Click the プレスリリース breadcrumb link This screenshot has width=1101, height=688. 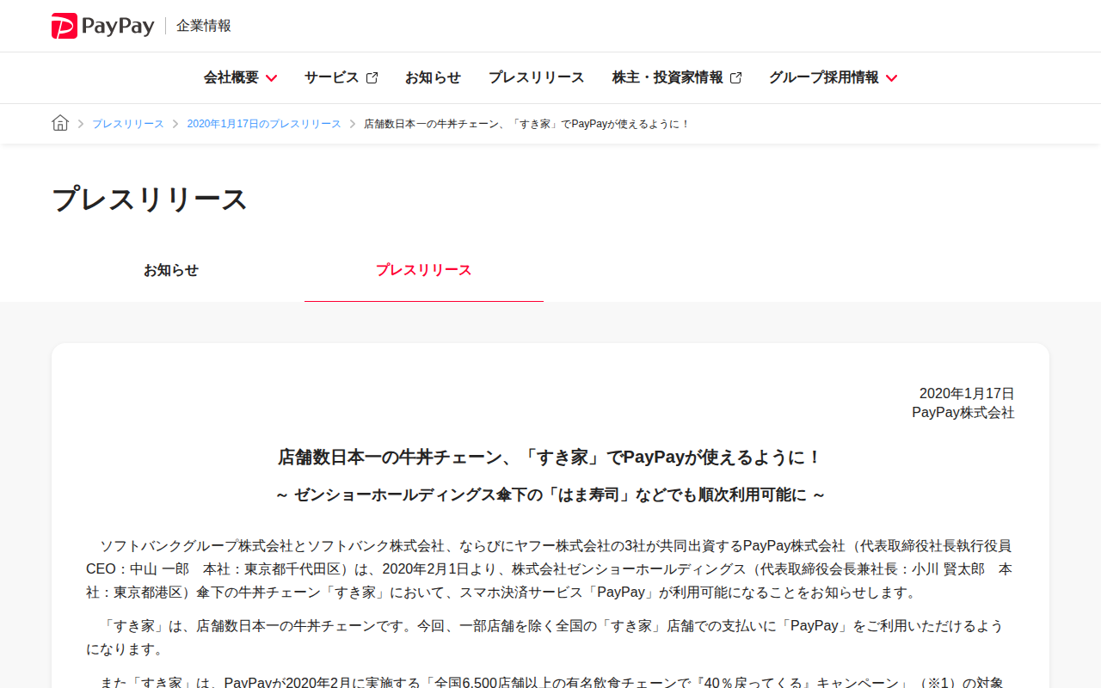[x=128, y=124]
